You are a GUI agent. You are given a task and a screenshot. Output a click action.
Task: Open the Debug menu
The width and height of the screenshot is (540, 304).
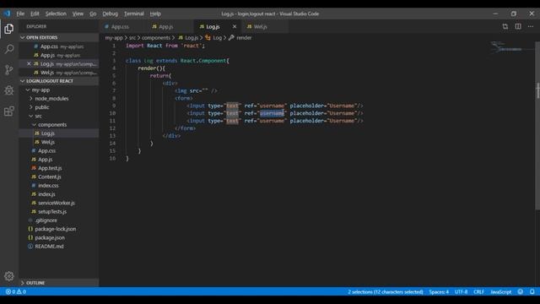point(111,14)
